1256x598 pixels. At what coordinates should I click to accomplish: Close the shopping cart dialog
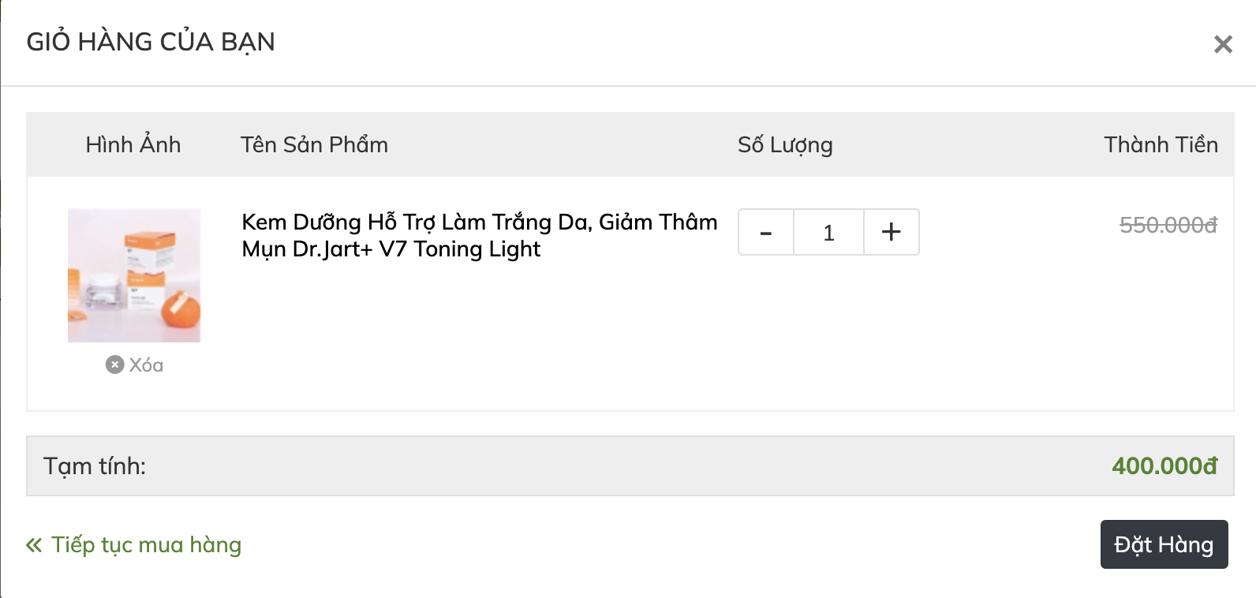click(1223, 44)
